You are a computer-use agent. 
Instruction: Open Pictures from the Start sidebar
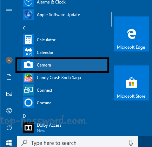pyautogui.click(x=9, y=94)
